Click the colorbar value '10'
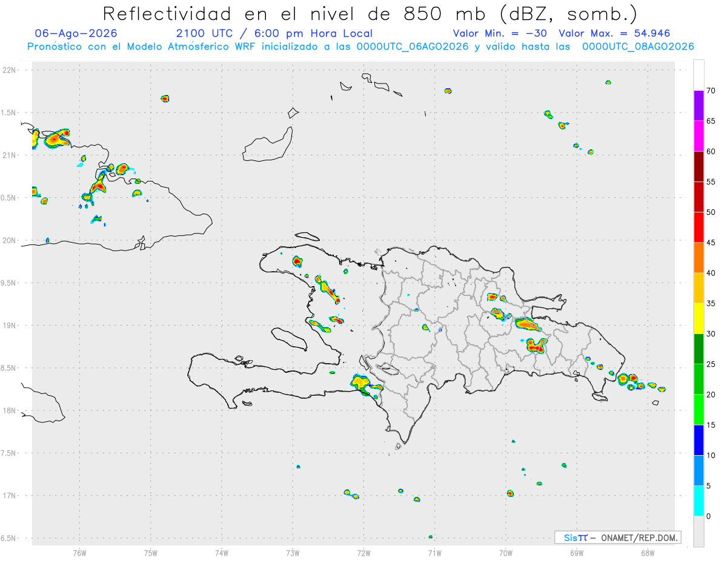This screenshot has width=727, height=561. [x=711, y=455]
